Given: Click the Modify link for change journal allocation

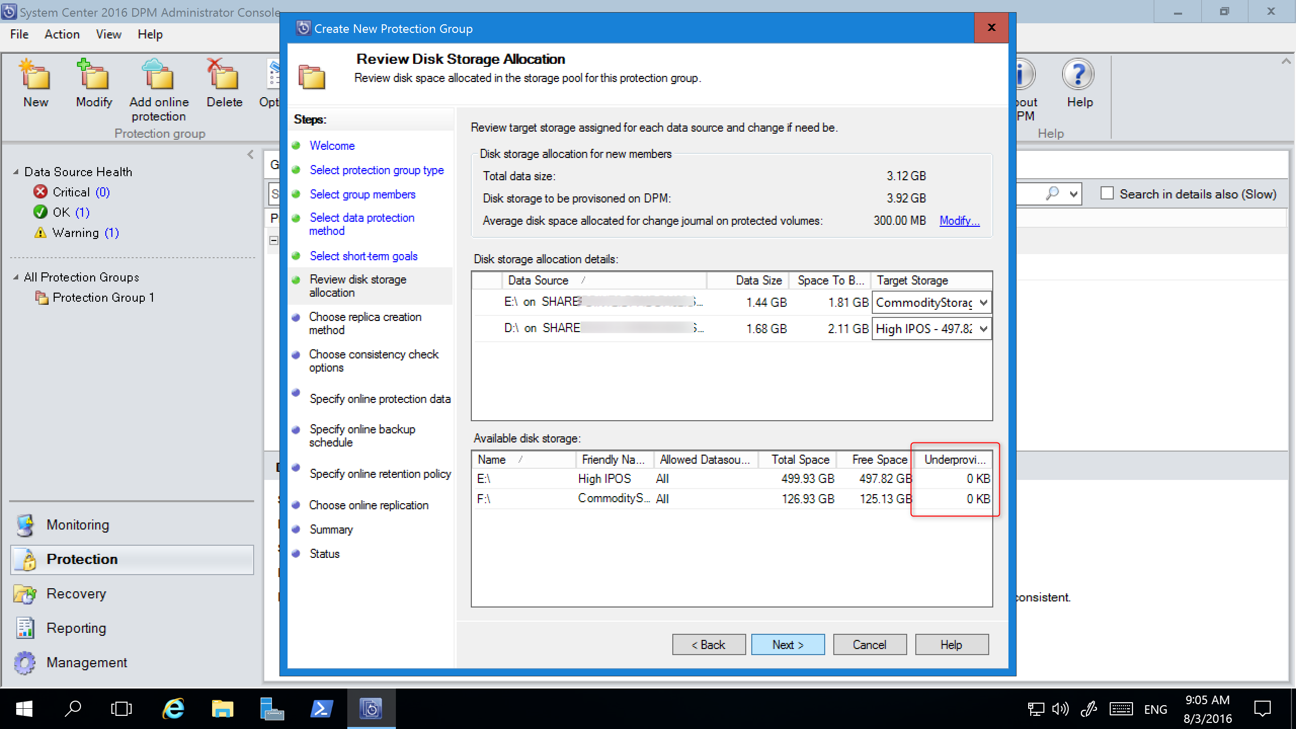Looking at the screenshot, I should (x=959, y=221).
